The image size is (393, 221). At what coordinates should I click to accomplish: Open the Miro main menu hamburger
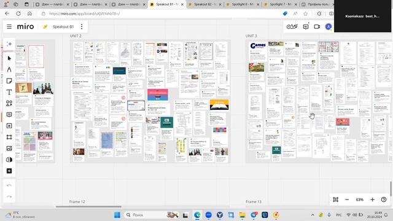9,26
